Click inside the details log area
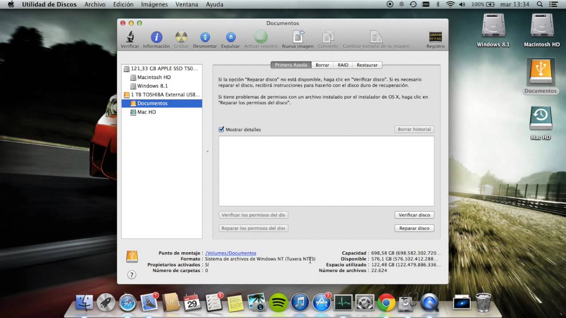 pyautogui.click(x=326, y=171)
